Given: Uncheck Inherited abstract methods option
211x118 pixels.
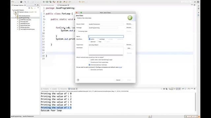Looking at the screenshot, I should (89, 65).
